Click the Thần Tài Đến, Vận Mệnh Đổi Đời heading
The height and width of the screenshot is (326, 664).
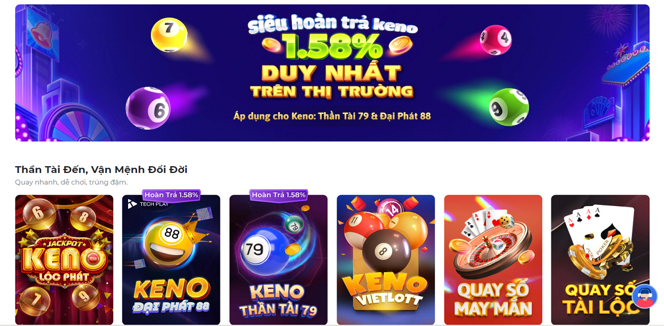tap(101, 170)
